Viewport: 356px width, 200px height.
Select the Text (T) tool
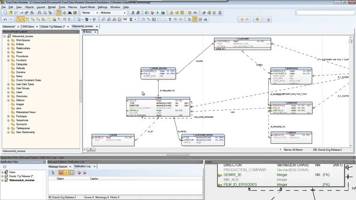170,19
